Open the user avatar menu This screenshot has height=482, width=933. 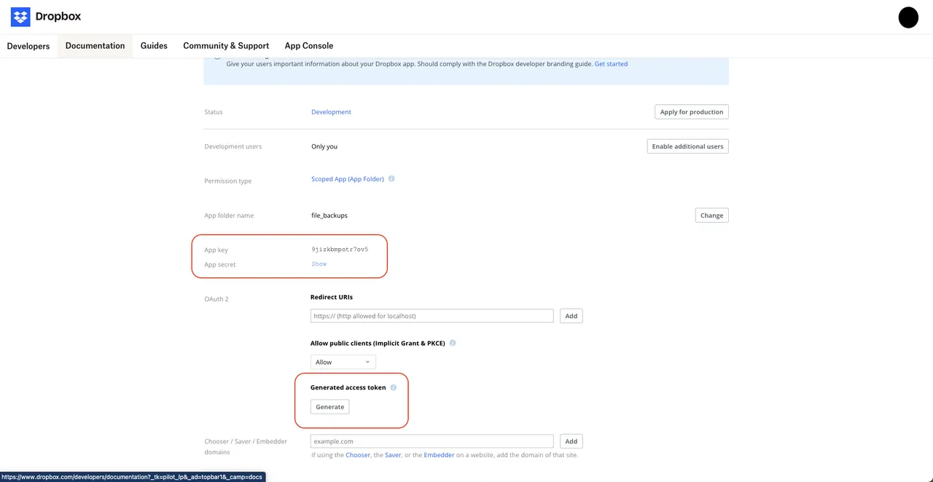tap(908, 17)
